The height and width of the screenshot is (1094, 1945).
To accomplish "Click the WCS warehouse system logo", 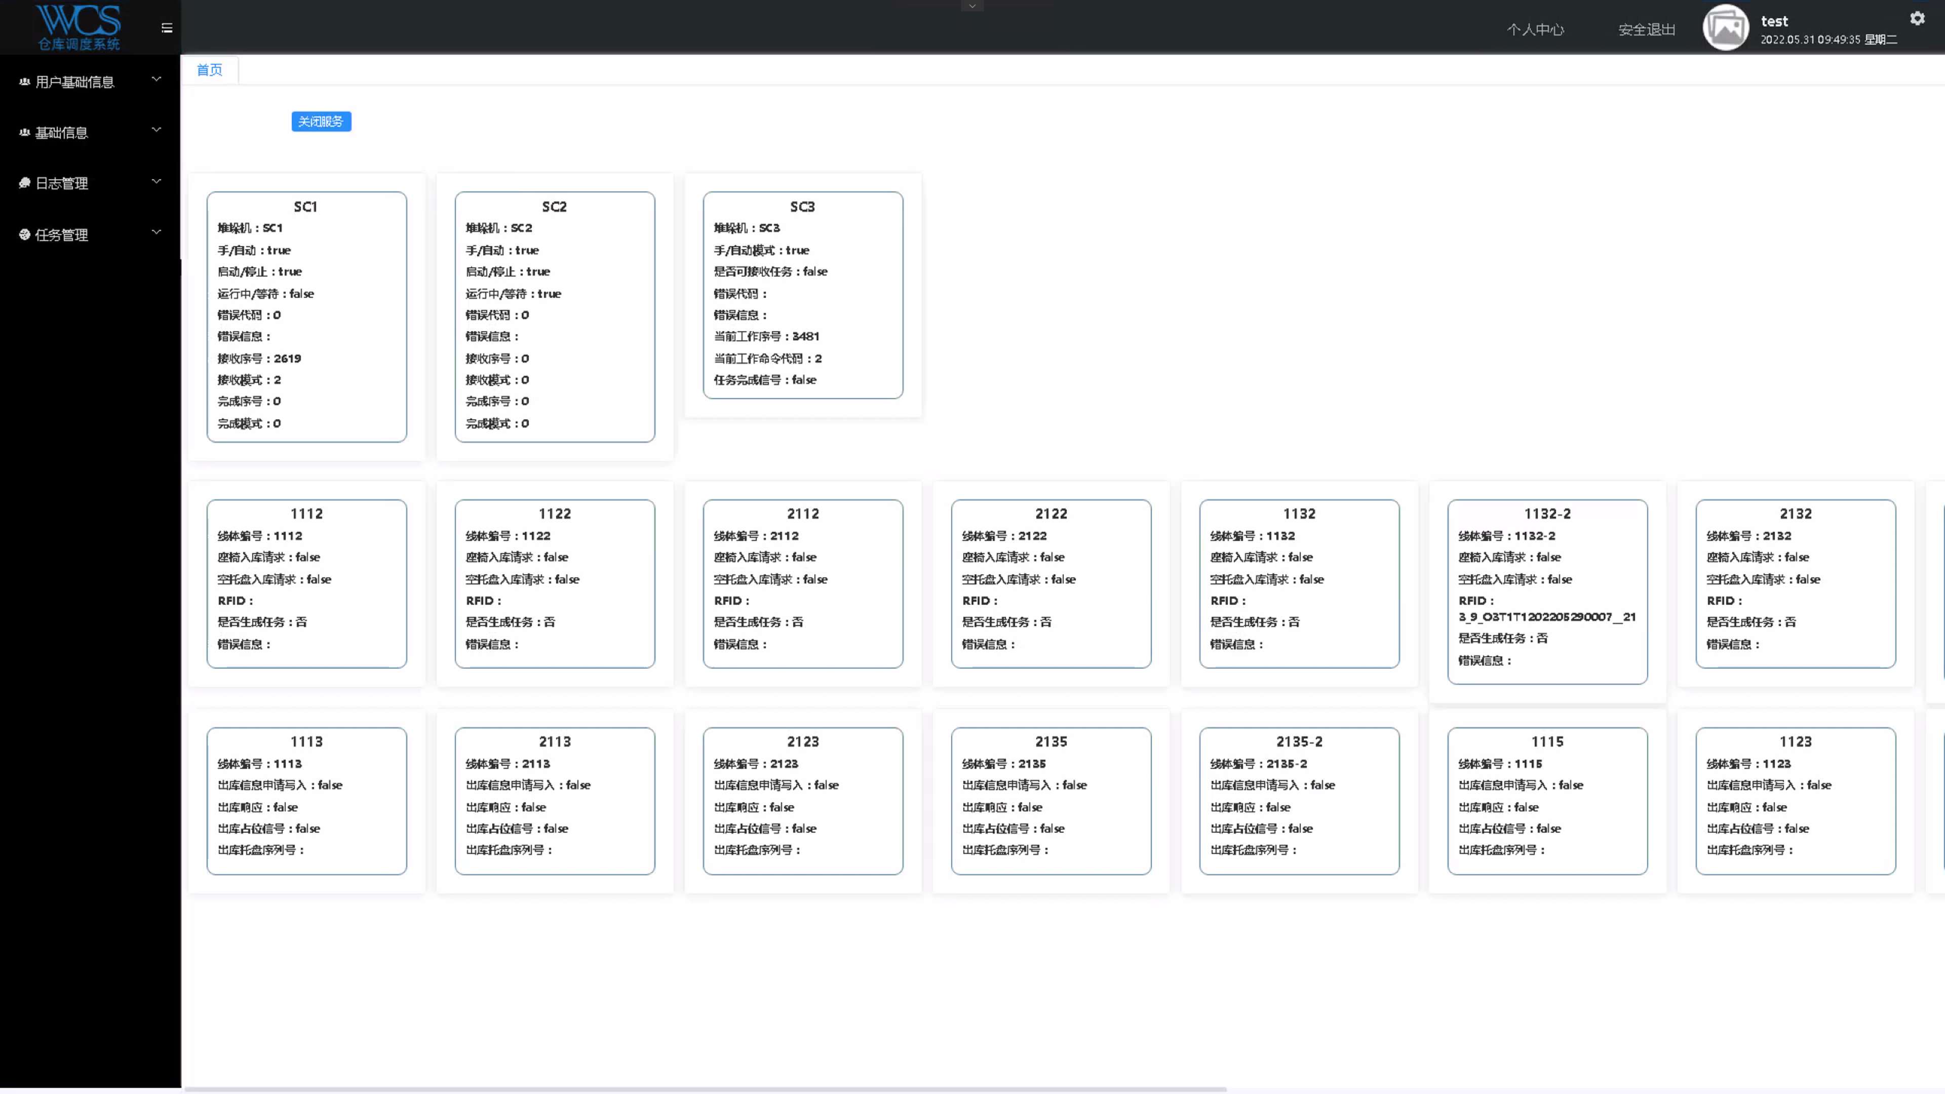I will (79, 27).
